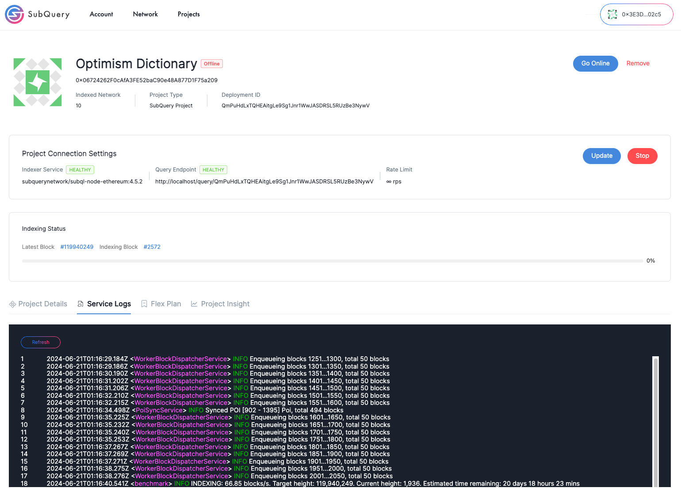Open the wallet address 0x3E3D...02c5 button
The height and width of the screenshot is (503, 681).
(x=636, y=15)
